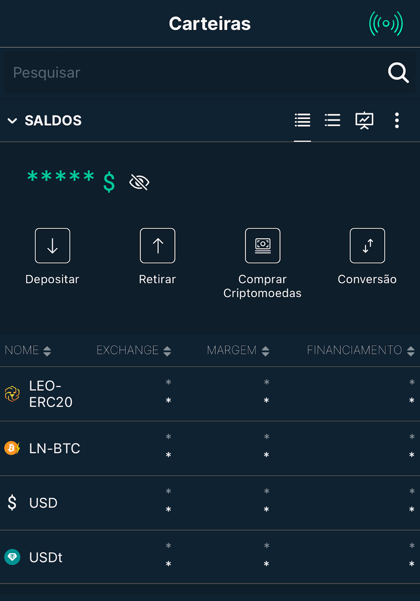
Task: Sort by the MARGEM column
Action: pyautogui.click(x=238, y=350)
